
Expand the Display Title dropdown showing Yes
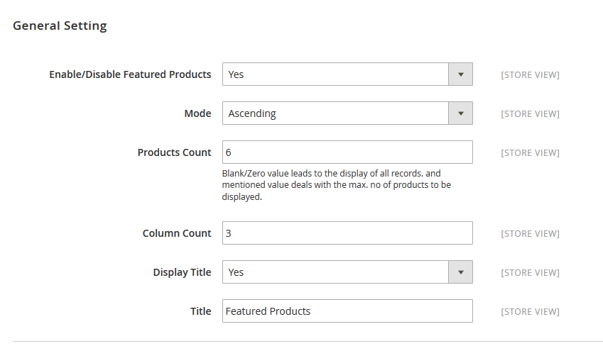click(x=335, y=272)
